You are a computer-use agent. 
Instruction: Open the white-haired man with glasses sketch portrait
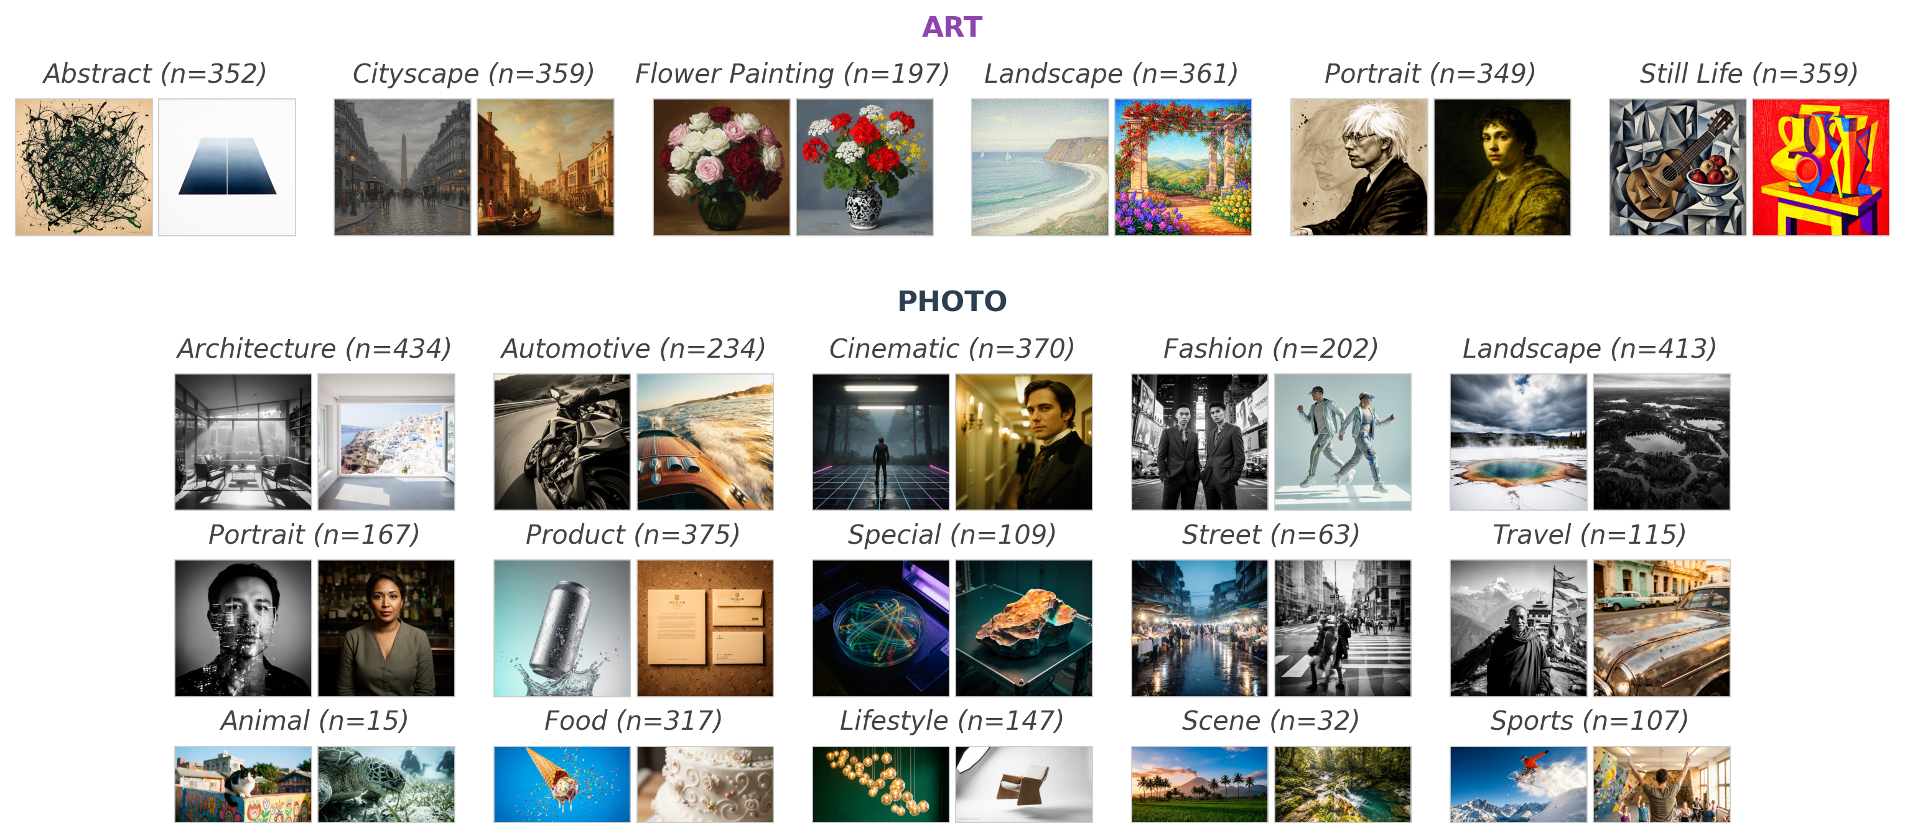point(1359,167)
